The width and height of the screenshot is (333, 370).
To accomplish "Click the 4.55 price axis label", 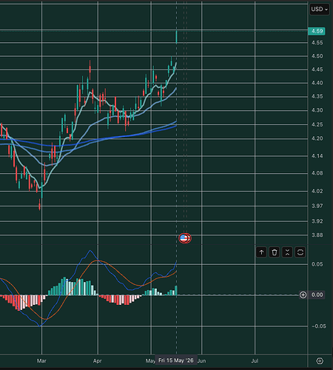I will (x=317, y=43).
